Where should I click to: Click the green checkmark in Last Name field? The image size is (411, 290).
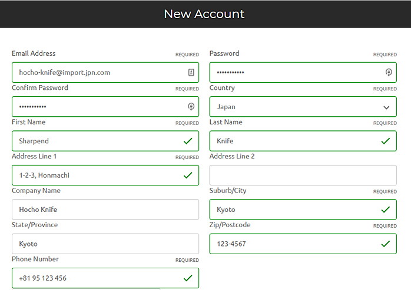[x=386, y=141]
